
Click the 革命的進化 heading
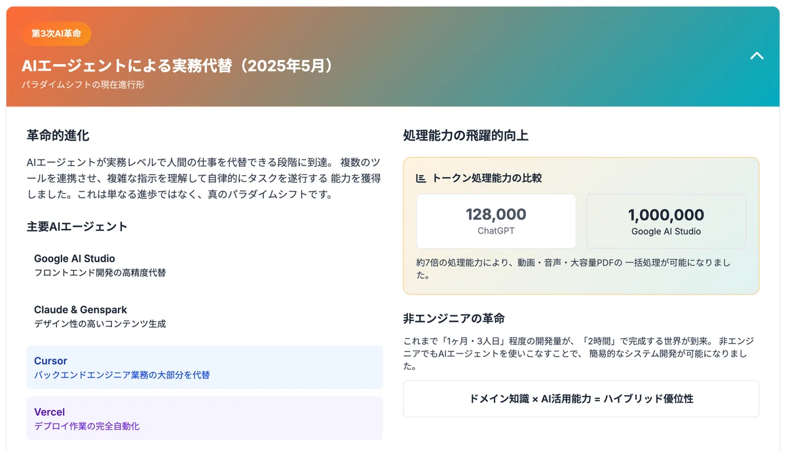pos(58,135)
